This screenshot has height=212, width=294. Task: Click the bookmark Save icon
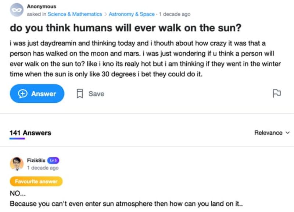tap(79, 94)
